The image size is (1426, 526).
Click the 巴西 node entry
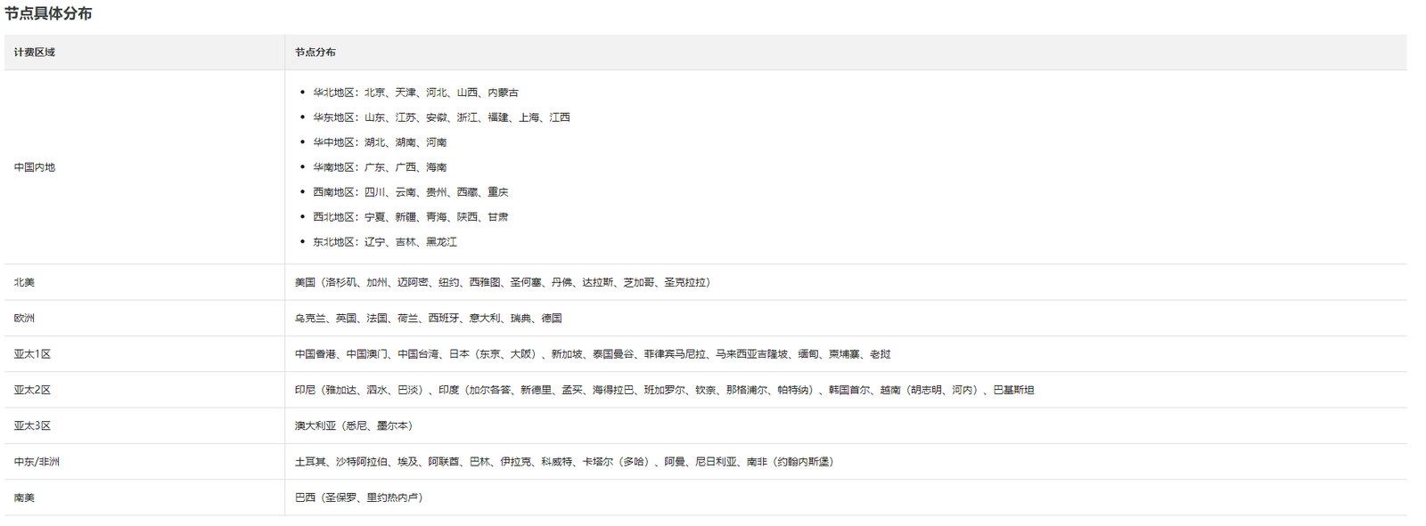point(359,498)
